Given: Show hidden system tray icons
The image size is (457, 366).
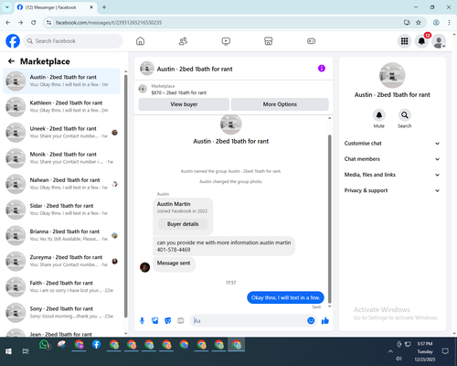Looking at the screenshot, I should pyautogui.click(x=390, y=351).
